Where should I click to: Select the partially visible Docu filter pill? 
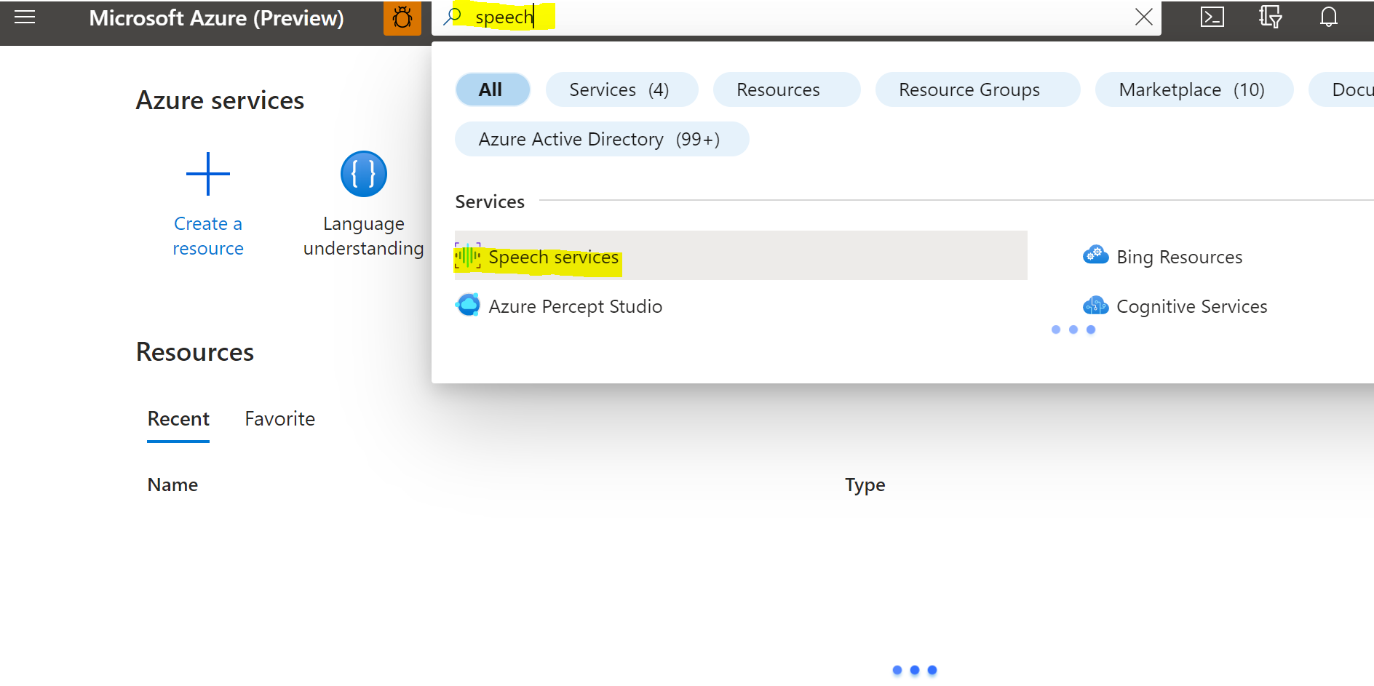tap(1342, 89)
